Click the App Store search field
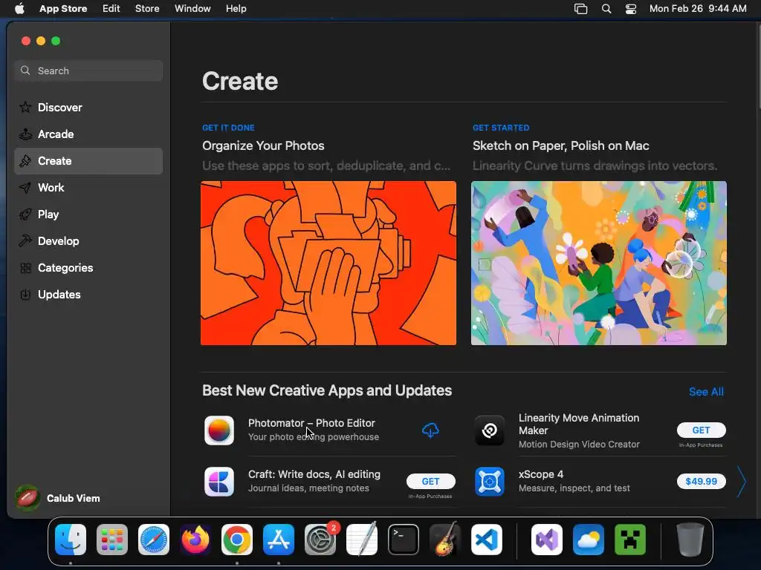Viewport: 761px width, 570px height. (88, 71)
